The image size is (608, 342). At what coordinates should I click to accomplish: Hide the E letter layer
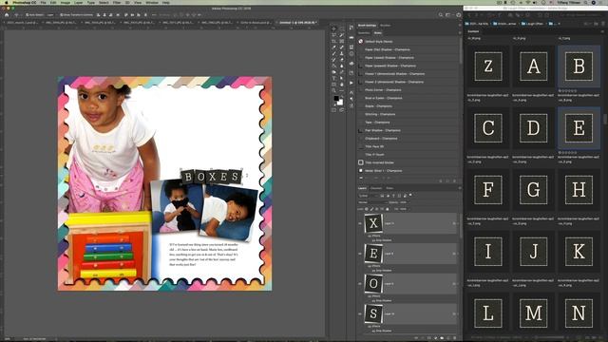point(360,254)
